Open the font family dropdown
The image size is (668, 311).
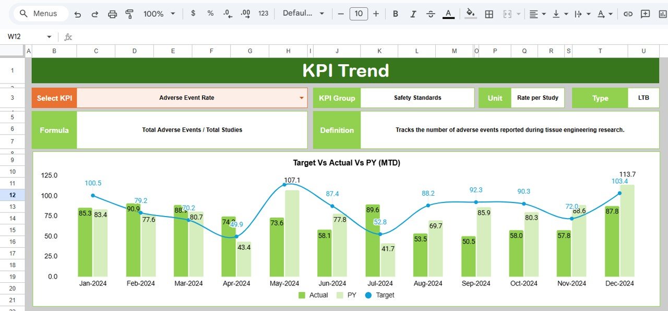click(x=303, y=14)
